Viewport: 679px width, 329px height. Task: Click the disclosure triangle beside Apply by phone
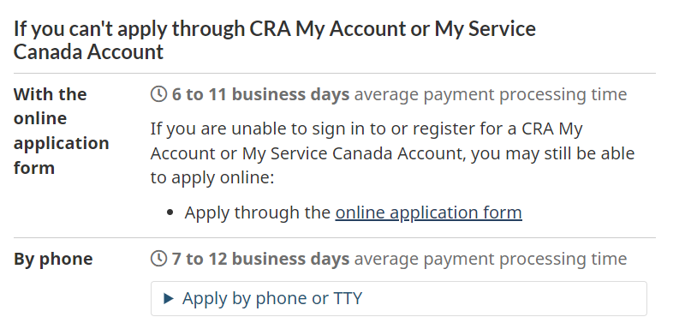pos(169,298)
